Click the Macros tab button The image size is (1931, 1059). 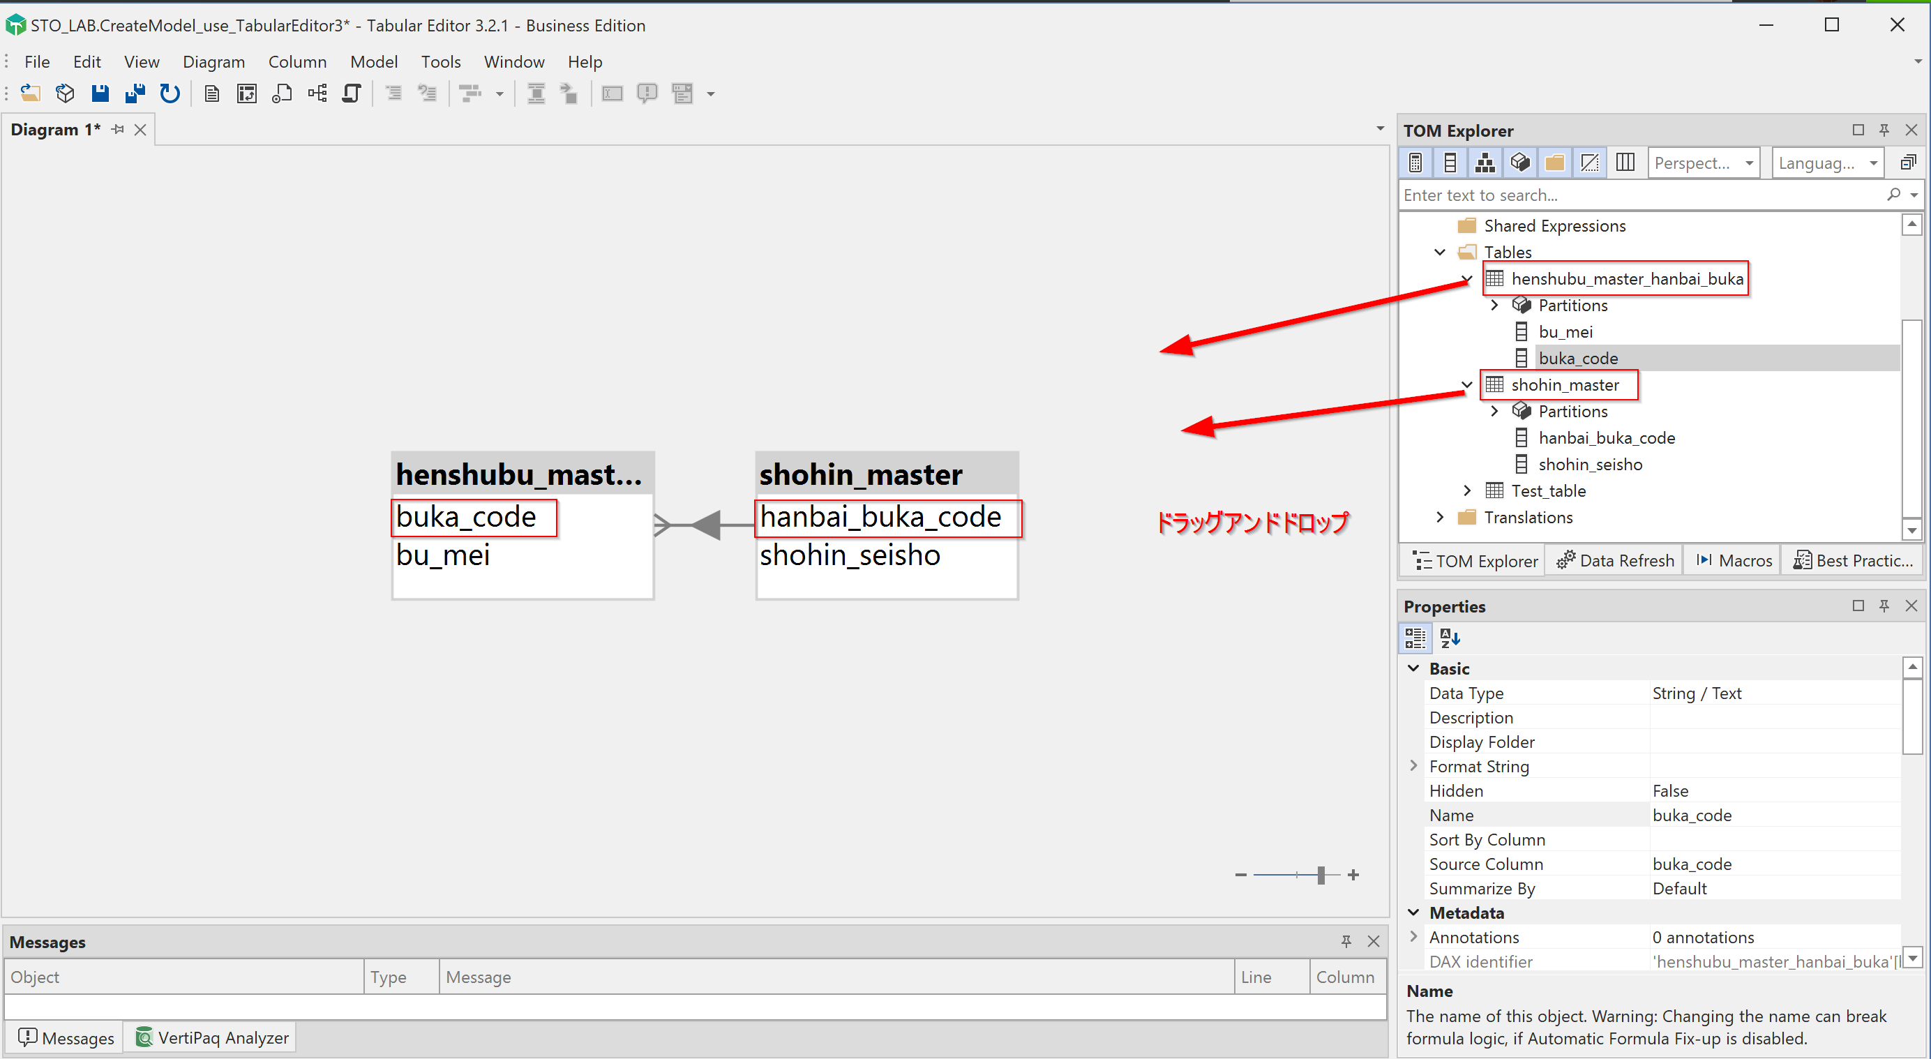coord(1734,561)
